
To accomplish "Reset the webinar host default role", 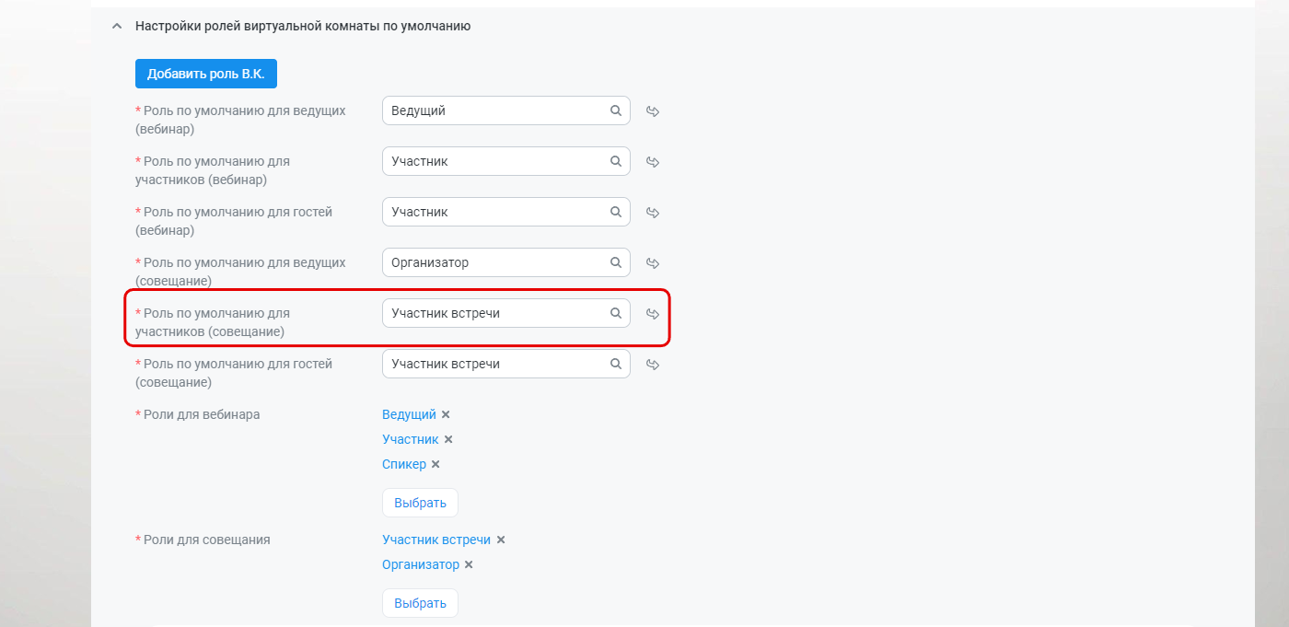I will (x=653, y=111).
